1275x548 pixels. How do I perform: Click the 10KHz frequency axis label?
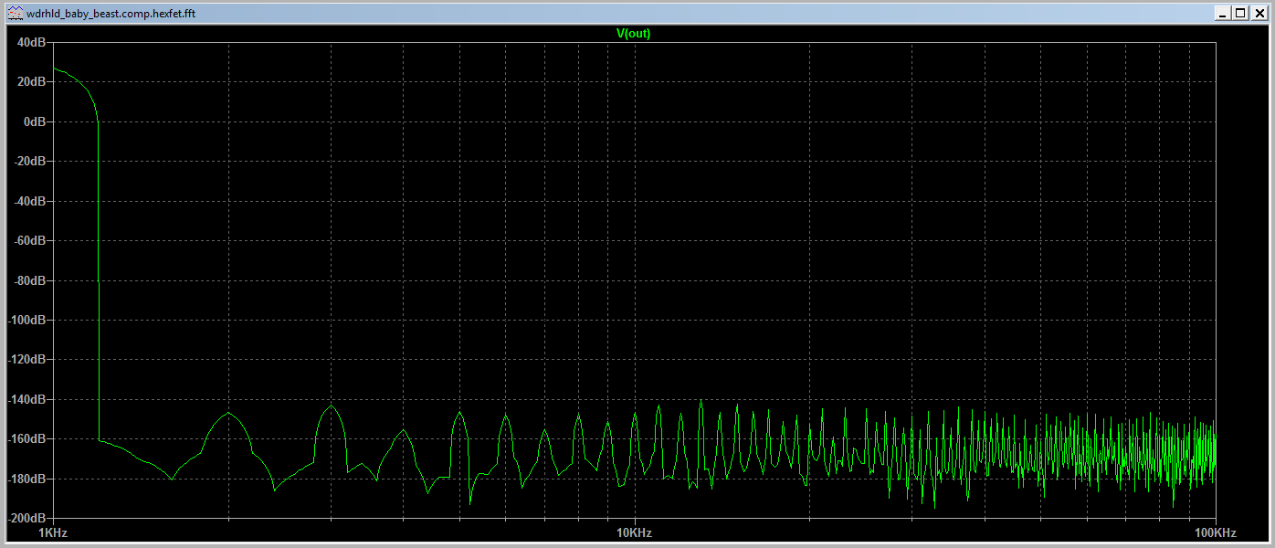[634, 532]
